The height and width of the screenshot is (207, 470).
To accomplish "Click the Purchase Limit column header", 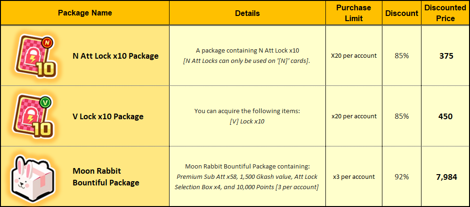I will (x=354, y=13).
